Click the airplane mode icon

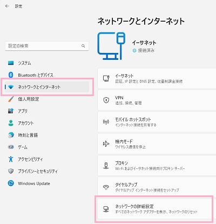click(106, 144)
